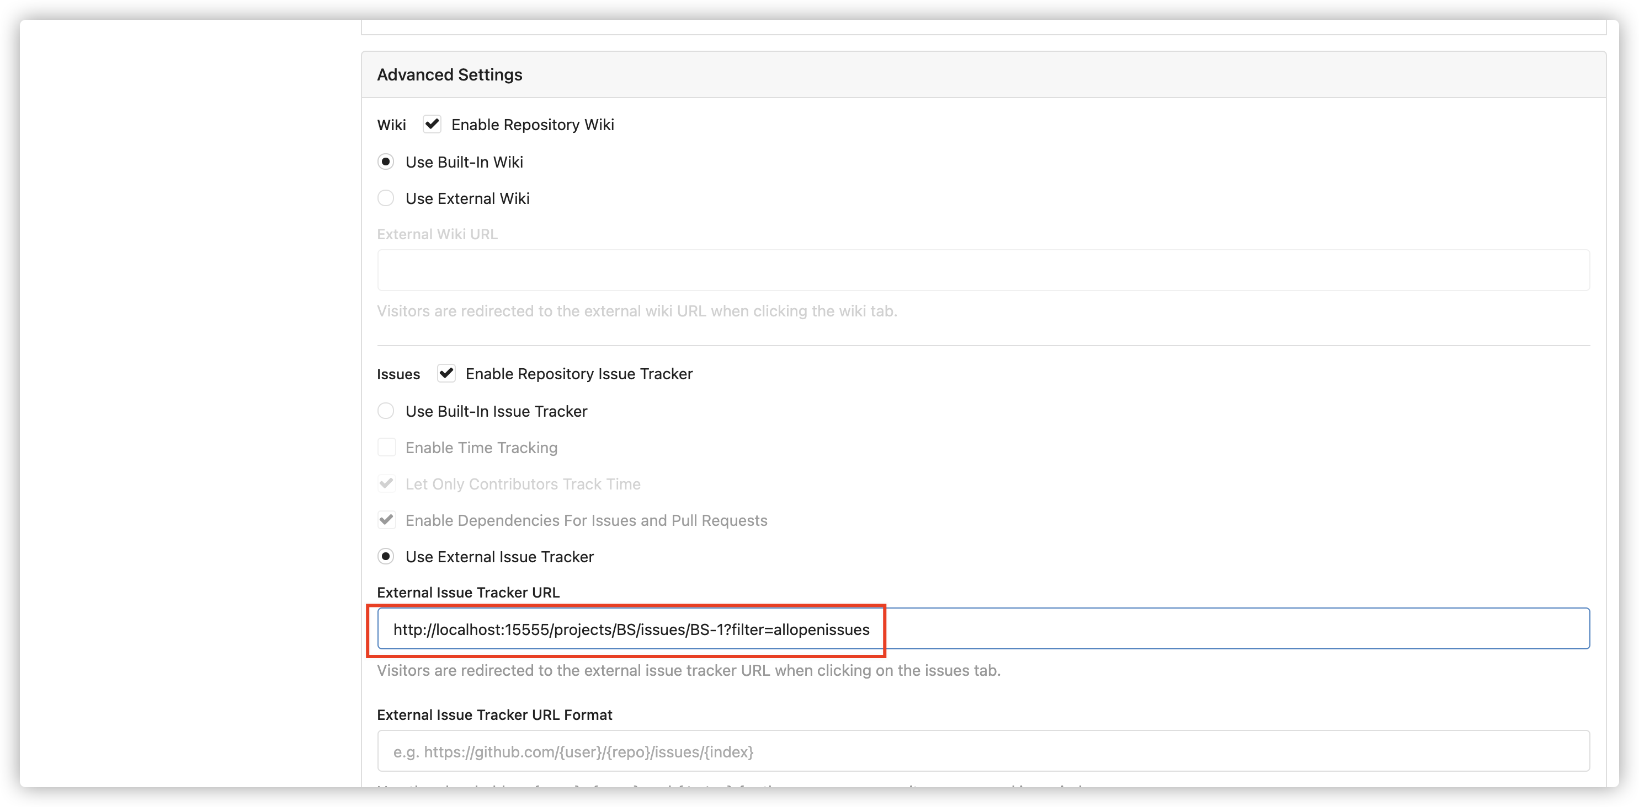Keep Use Built-In Wiki selected
The width and height of the screenshot is (1639, 807).
pyautogui.click(x=386, y=162)
